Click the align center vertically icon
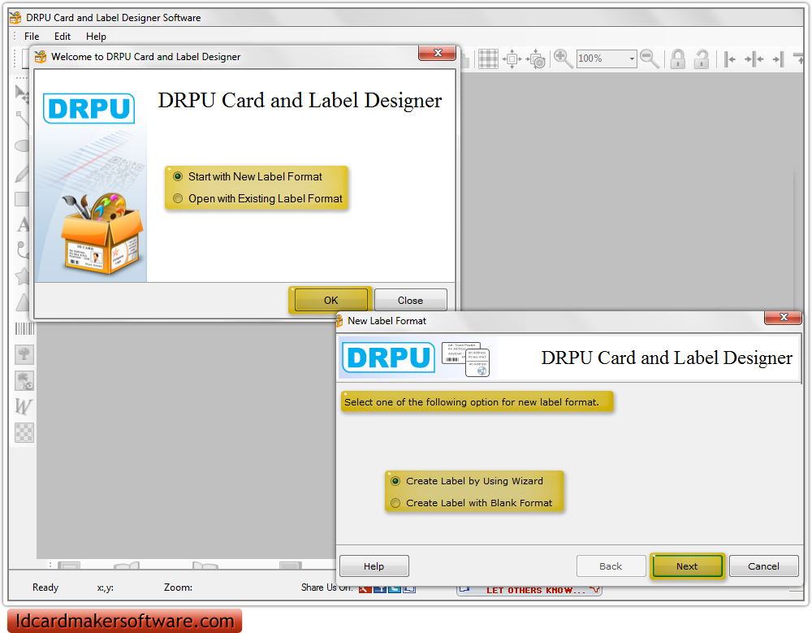 tap(754, 59)
